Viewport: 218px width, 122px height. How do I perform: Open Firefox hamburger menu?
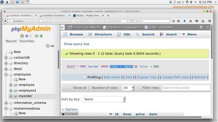(210, 21)
